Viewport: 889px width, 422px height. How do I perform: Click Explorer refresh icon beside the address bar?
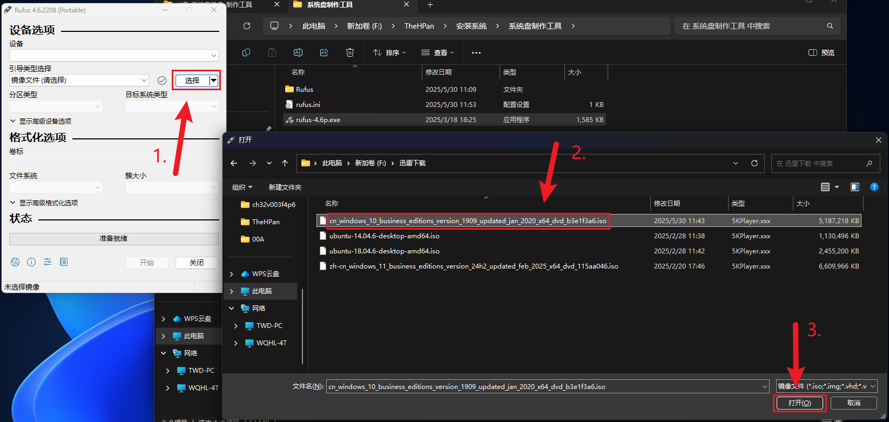[x=247, y=26]
